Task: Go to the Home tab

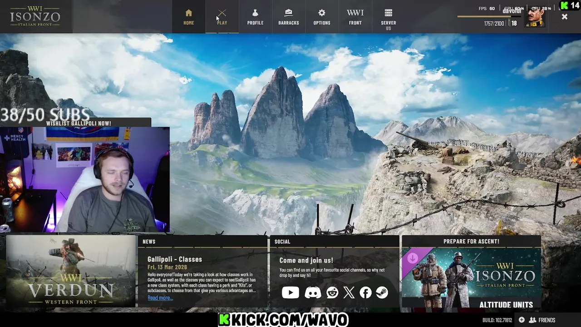Action: (189, 17)
